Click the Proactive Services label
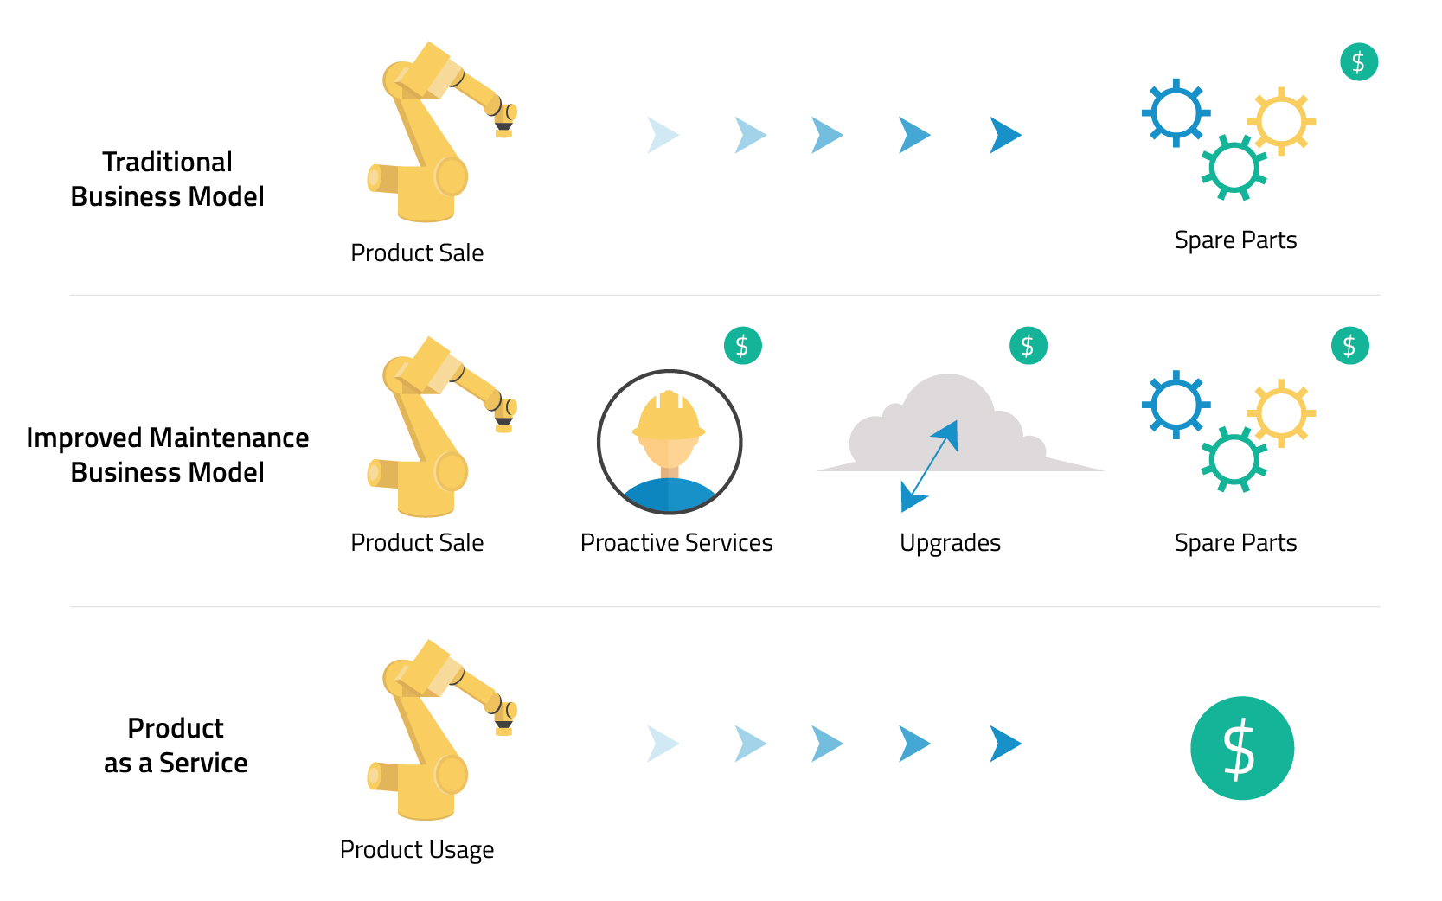Image resolution: width=1442 pixels, height=901 pixels. [x=676, y=542]
